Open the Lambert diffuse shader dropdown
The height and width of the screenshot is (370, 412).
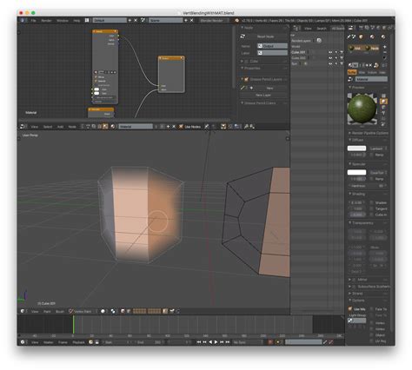pos(378,149)
